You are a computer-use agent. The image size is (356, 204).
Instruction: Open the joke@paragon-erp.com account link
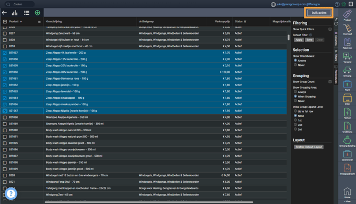point(298,4)
